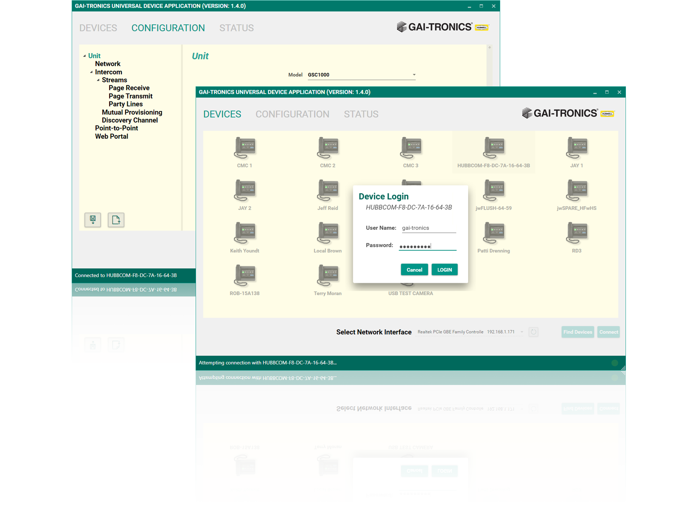Select Network in the tree
694x522 pixels.
pyautogui.click(x=108, y=64)
